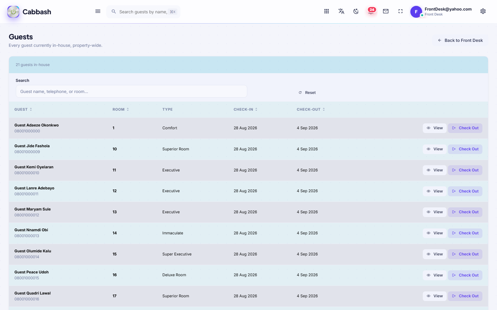
Task: Check out Guest Jide Fashola
Action: pyautogui.click(x=465, y=149)
